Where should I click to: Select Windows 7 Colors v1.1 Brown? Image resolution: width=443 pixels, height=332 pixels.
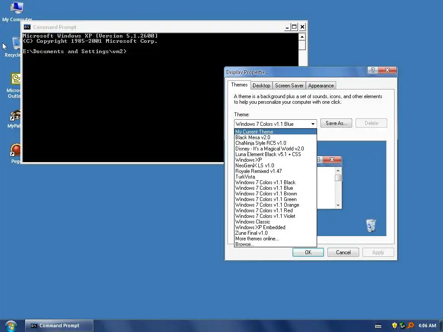tap(276, 194)
